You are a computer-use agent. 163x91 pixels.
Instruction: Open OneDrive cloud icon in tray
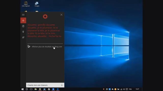pos(113,89)
